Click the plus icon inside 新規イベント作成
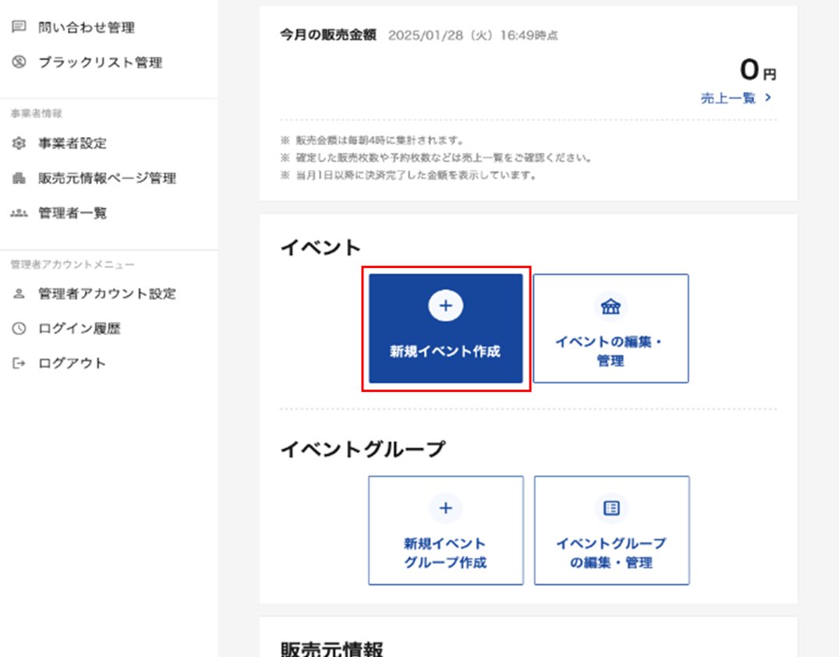 point(445,306)
